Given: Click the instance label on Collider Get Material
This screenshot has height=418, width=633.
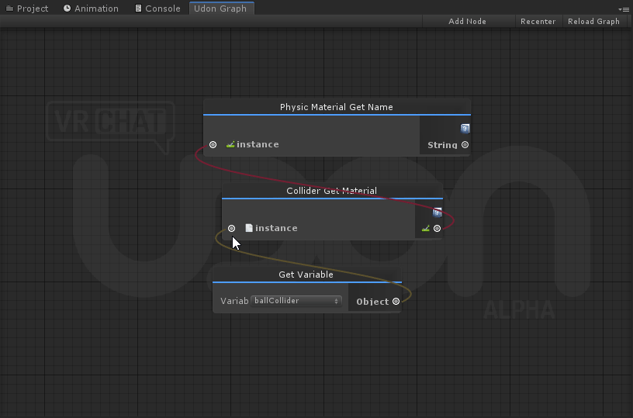Looking at the screenshot, I should (x=276, y=228).
